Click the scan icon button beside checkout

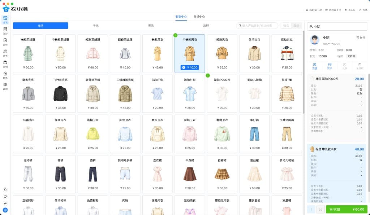coord(320,209)
